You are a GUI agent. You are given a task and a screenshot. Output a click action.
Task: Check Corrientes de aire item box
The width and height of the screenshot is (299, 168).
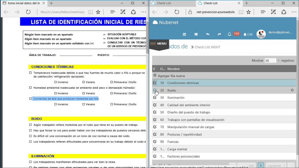click(x=30, y=99)
